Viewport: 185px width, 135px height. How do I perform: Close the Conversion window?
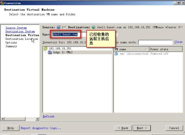click(x=183, y=3)
